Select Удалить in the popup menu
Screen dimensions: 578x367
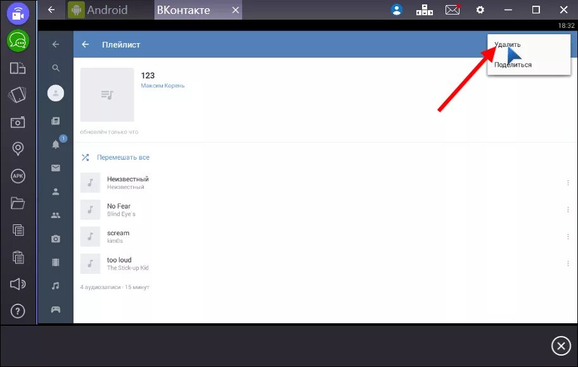pyautogui.click(x=507, y=44)
